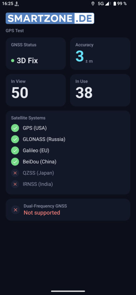Screen dimensions: 136x295
Task: Open the Accuracy card showing 3 m
Action: [x=100, y=54]
